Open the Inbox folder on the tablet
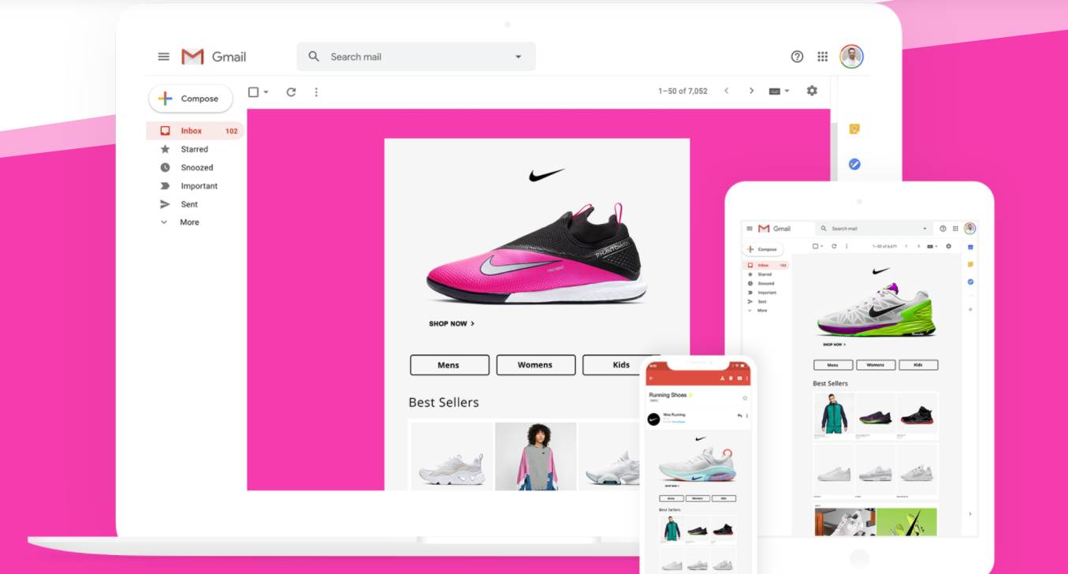 click(x=767, y=266)
